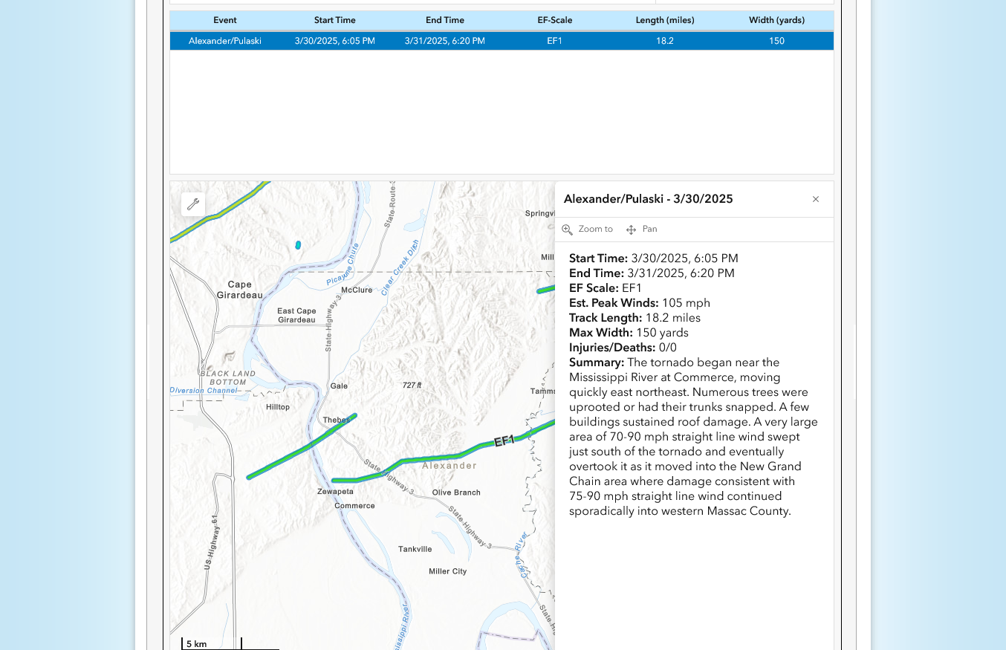Close the Alexander/Pulaski popup panel
This screenshot has height=650, width=1006.
815,199
